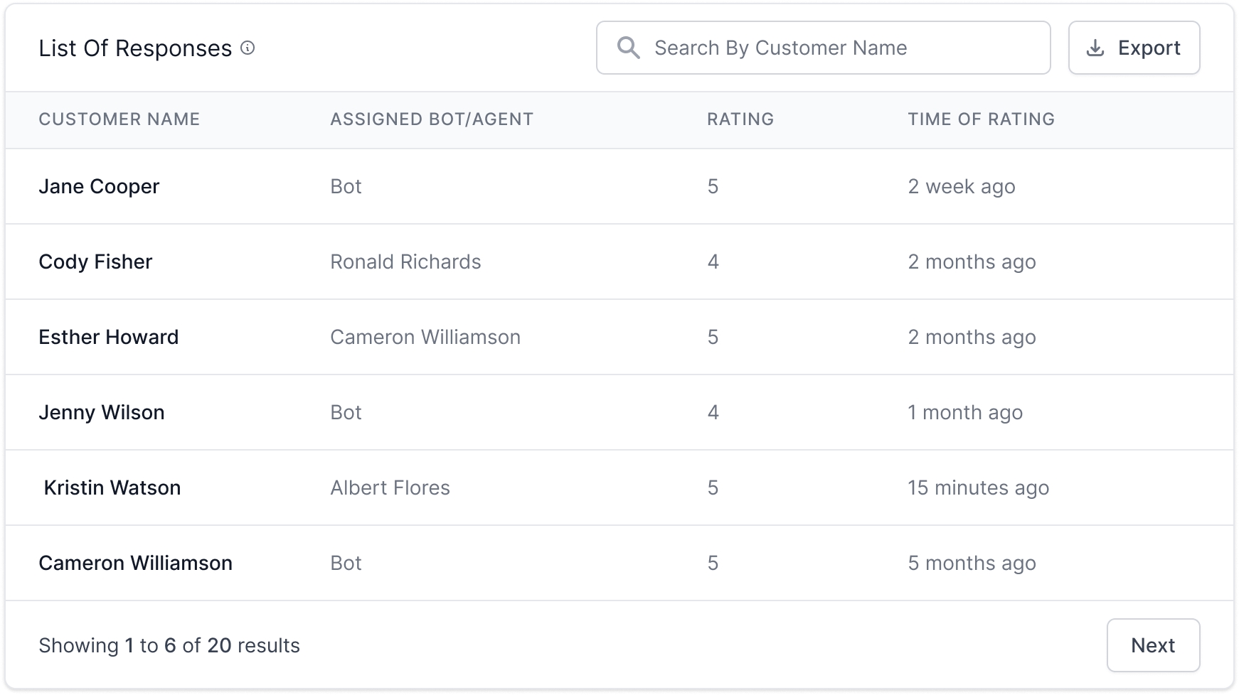Screen dimensions: 1239x695
Task: Click the magnifying glass search icon
Action: click(x=628, y=48)
